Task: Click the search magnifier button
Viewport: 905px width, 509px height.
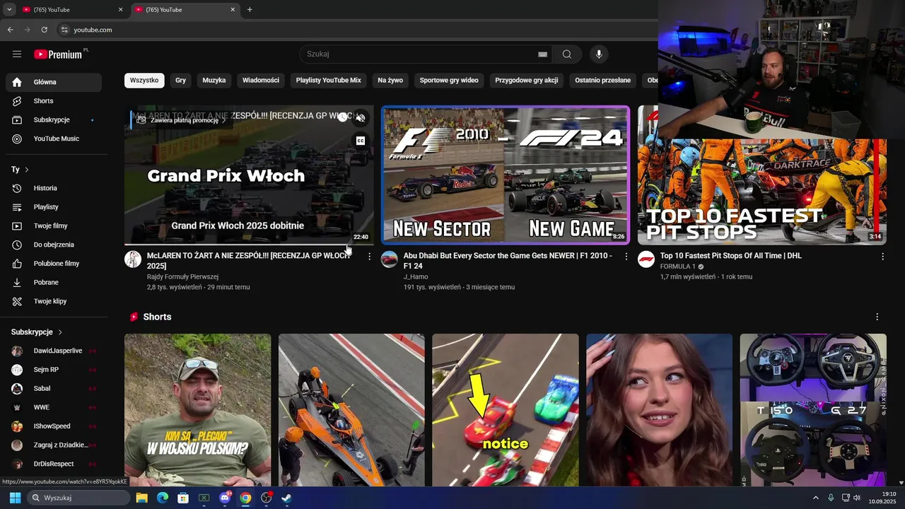Action: point(567,54)
